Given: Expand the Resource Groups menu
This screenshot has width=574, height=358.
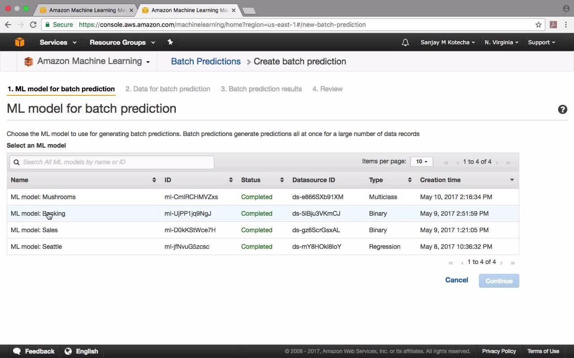Looking at the screenshot, I should tap(122, 43).
